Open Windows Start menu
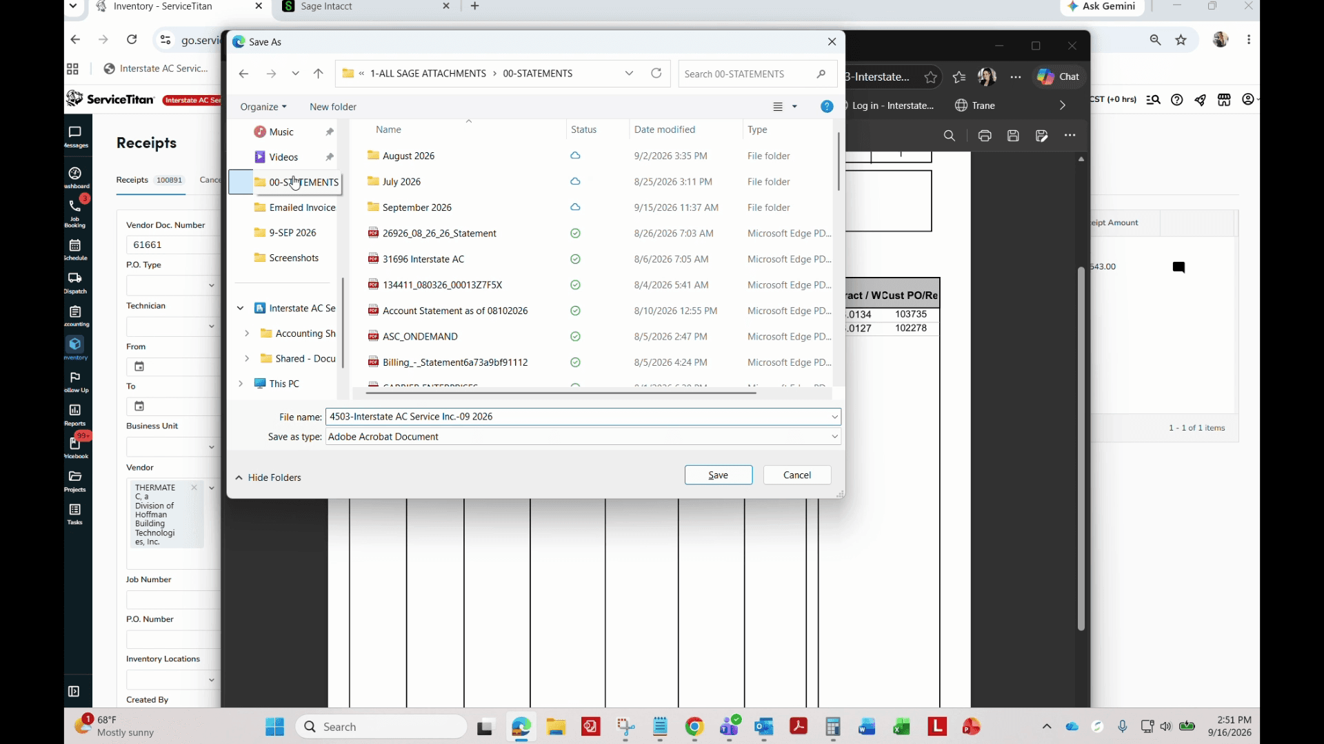 (274, 727)
